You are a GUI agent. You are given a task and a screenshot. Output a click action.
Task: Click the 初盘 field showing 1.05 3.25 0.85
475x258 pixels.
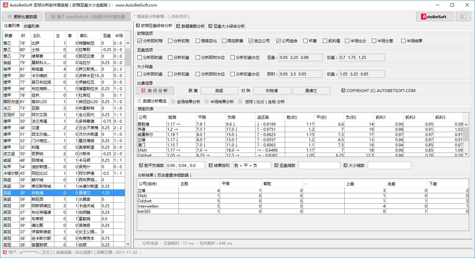click(362, 74)
